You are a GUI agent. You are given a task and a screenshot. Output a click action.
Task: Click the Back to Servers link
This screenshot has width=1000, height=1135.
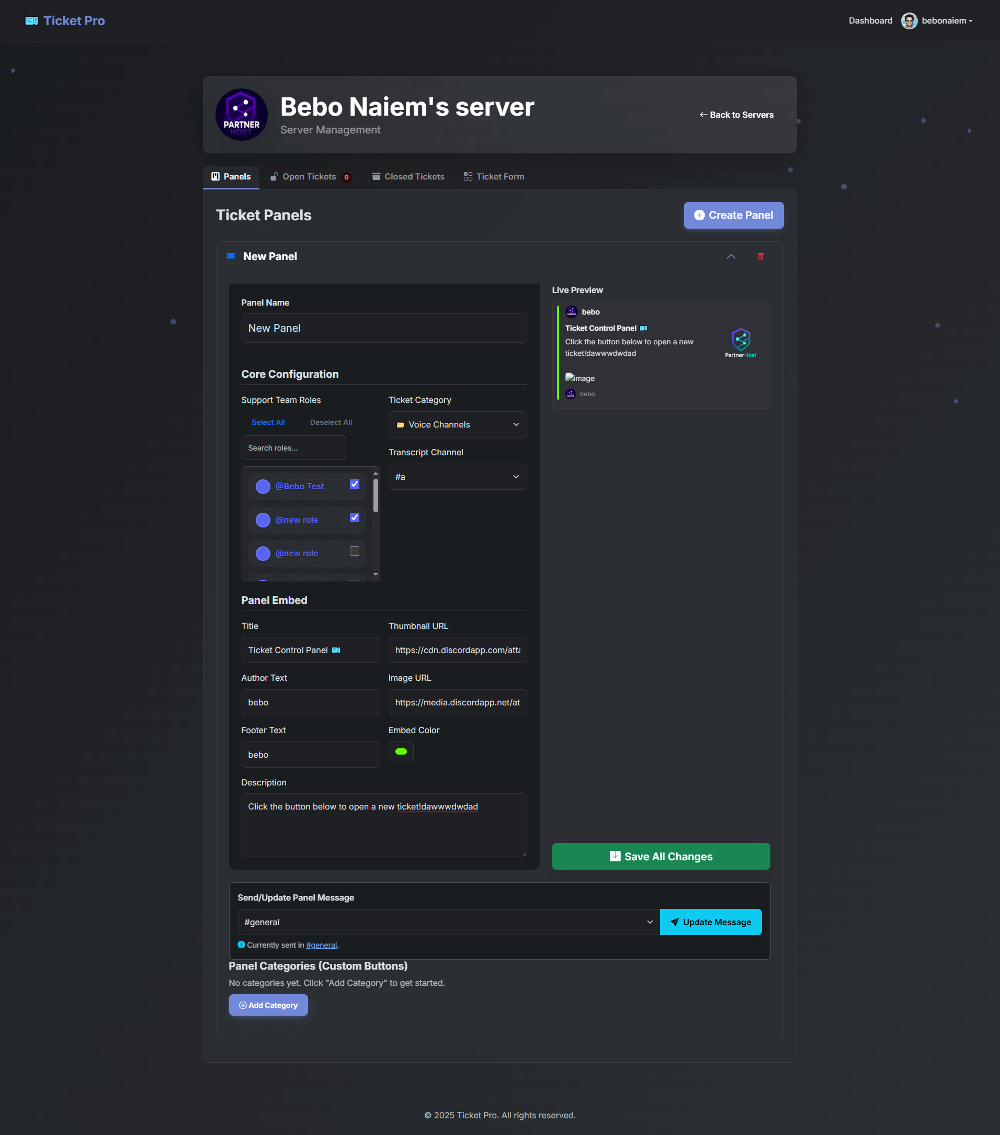click(736, 115)
